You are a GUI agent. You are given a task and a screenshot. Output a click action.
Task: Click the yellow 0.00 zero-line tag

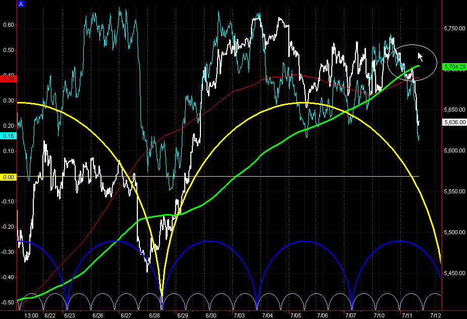[9, 177]
